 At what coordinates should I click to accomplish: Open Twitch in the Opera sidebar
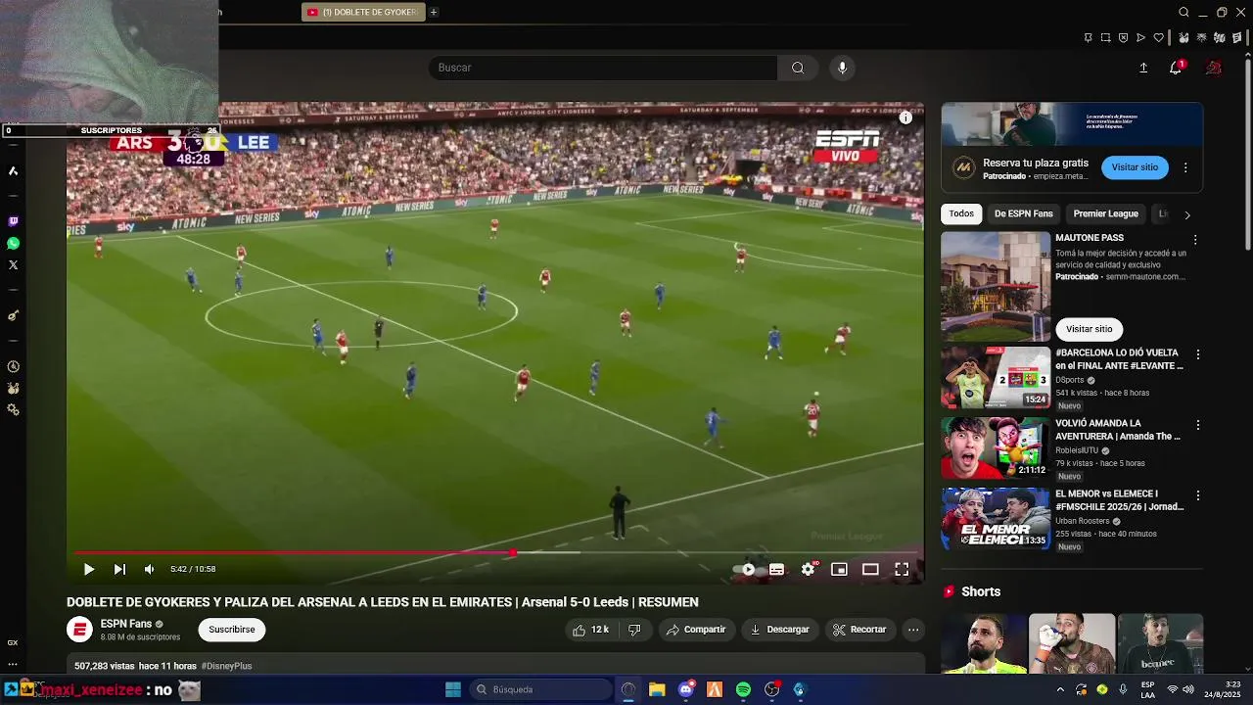click(x=13, y=222)
